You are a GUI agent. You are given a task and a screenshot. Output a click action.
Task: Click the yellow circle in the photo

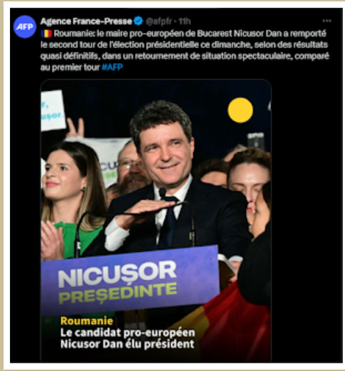pos(240,111)
